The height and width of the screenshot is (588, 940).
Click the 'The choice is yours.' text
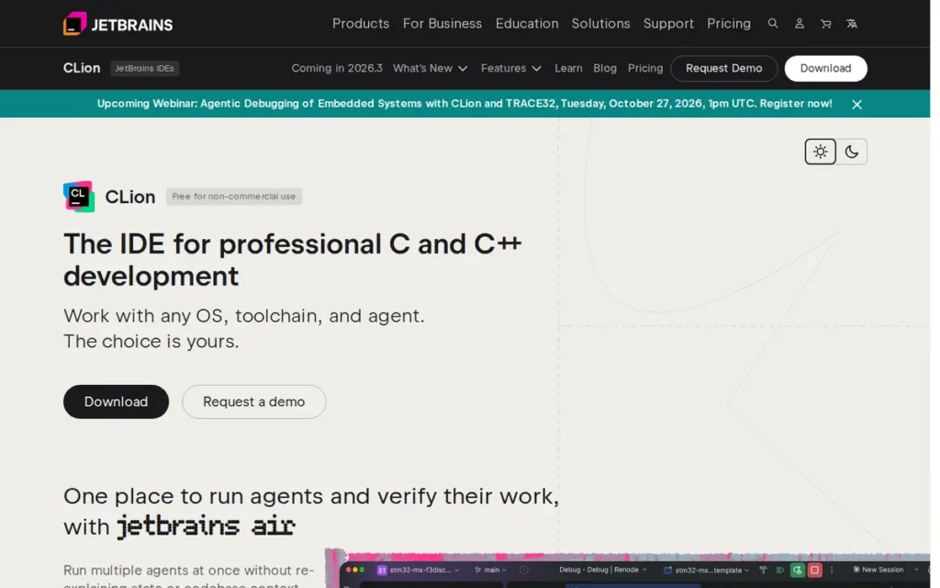151,341
